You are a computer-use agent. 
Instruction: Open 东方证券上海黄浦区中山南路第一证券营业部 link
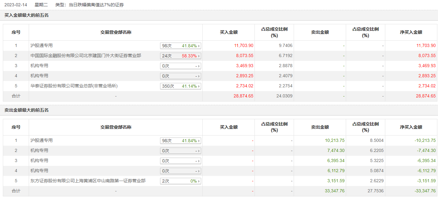pos(88,181)
